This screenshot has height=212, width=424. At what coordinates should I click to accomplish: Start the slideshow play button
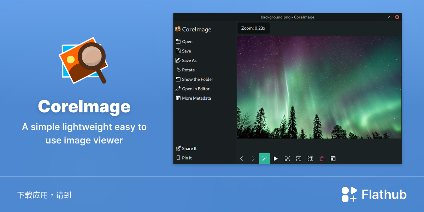coord(276,159)
